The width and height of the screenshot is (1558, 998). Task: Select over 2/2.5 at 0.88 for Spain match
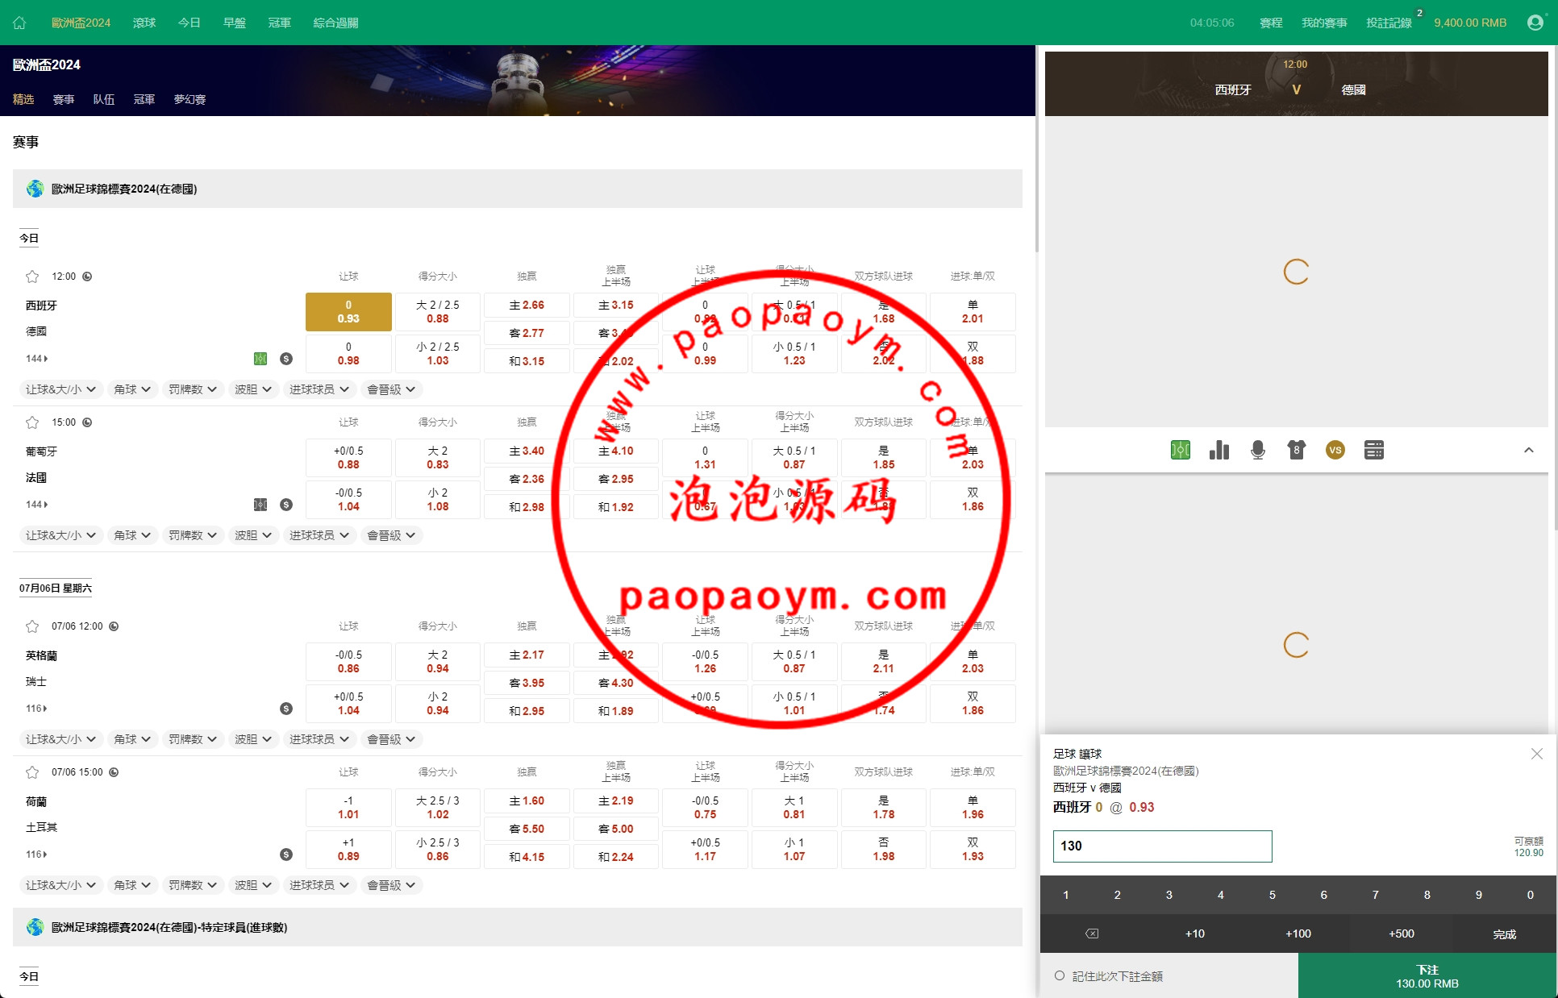pos(438,312)
